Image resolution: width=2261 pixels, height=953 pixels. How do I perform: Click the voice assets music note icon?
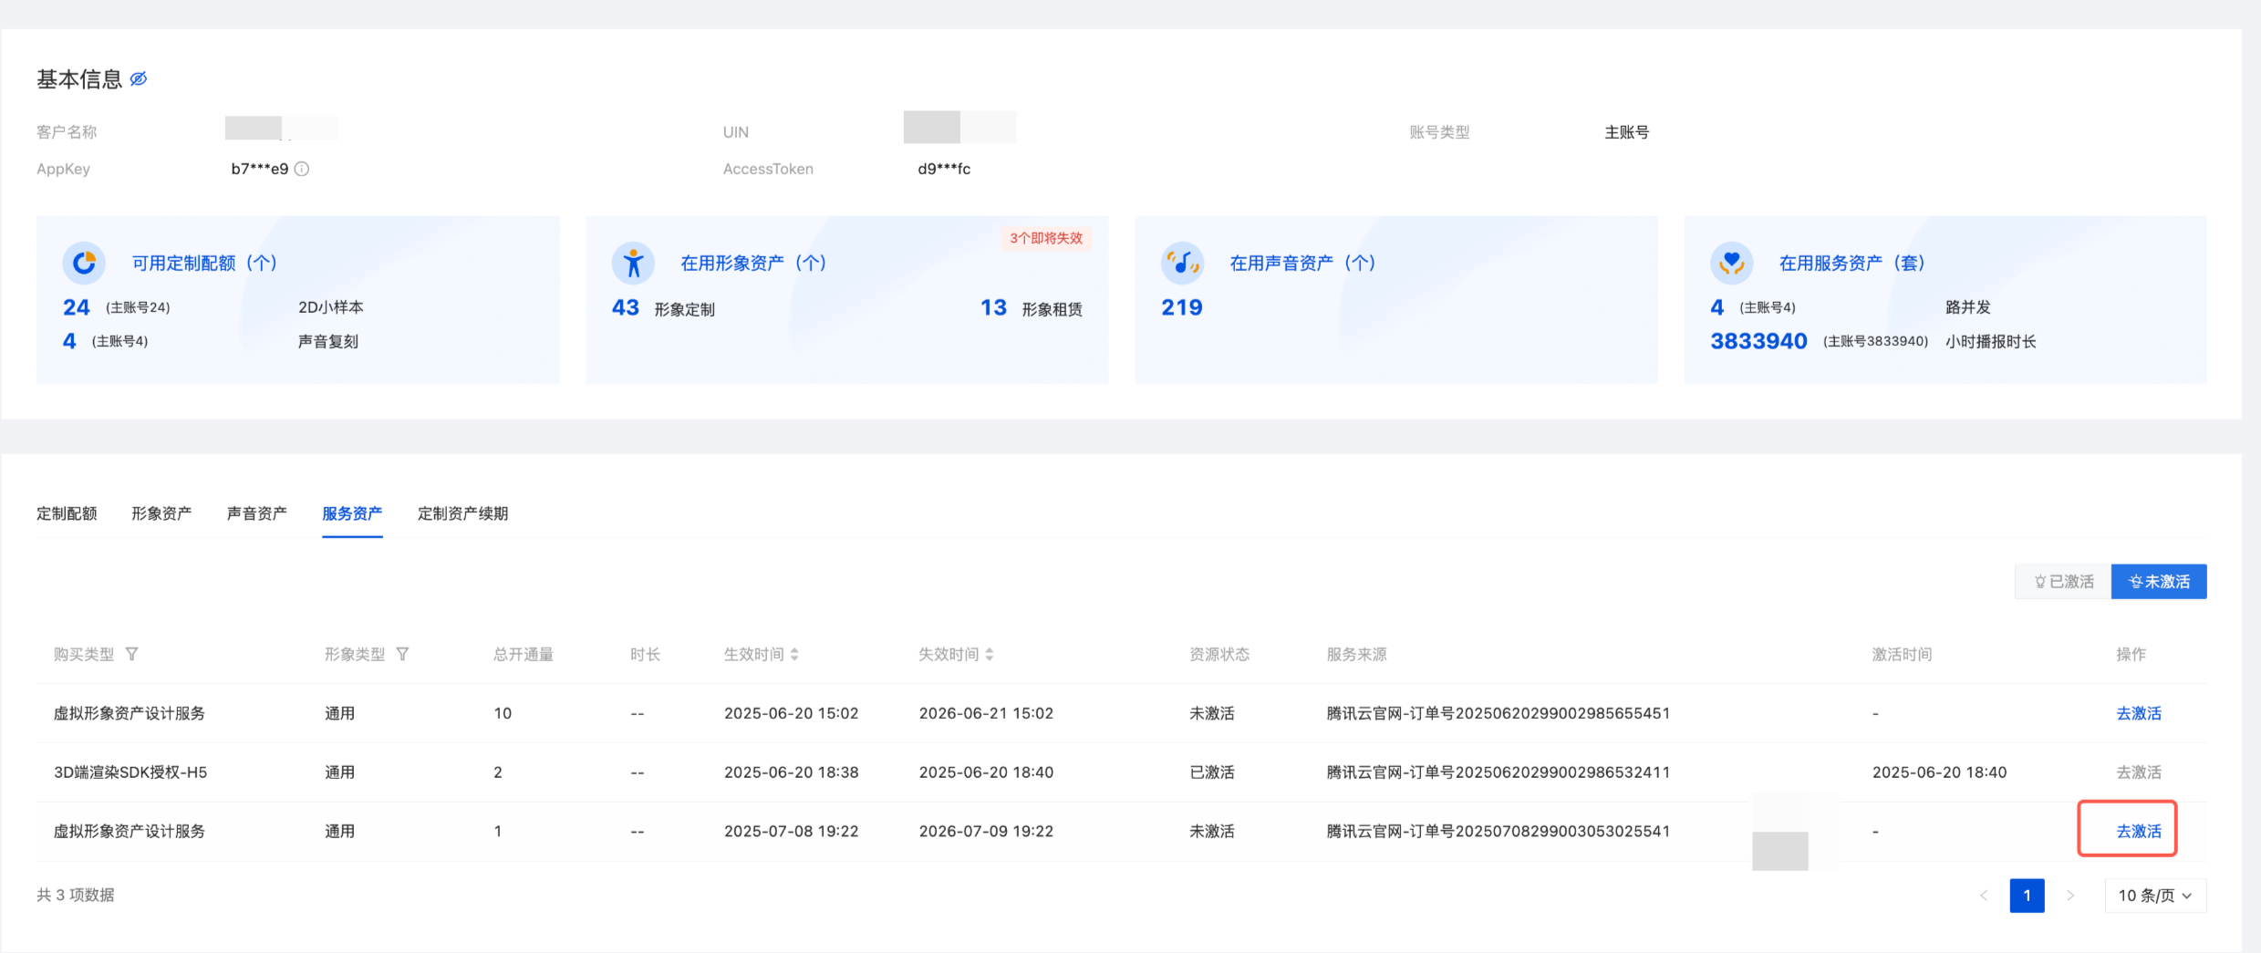(x=1182, y=264)
